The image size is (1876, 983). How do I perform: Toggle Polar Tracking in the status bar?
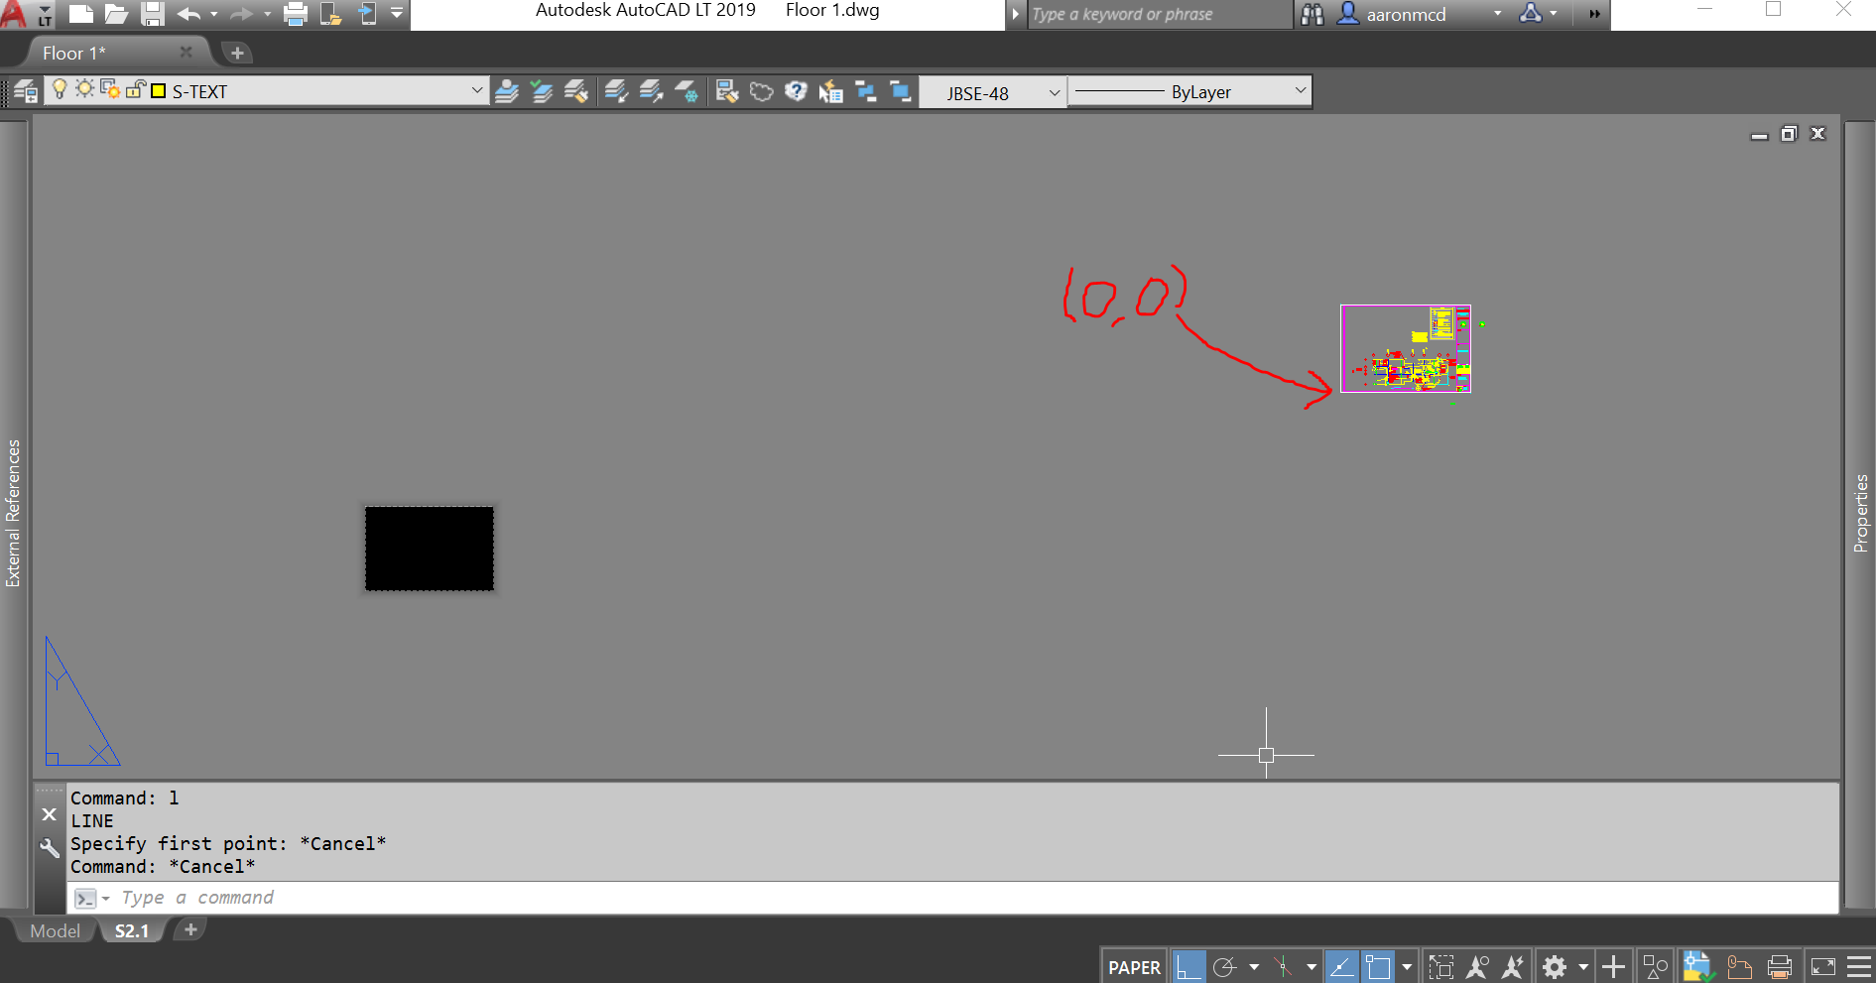1225,966
